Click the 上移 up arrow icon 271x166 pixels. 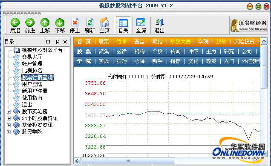[45, 23]
